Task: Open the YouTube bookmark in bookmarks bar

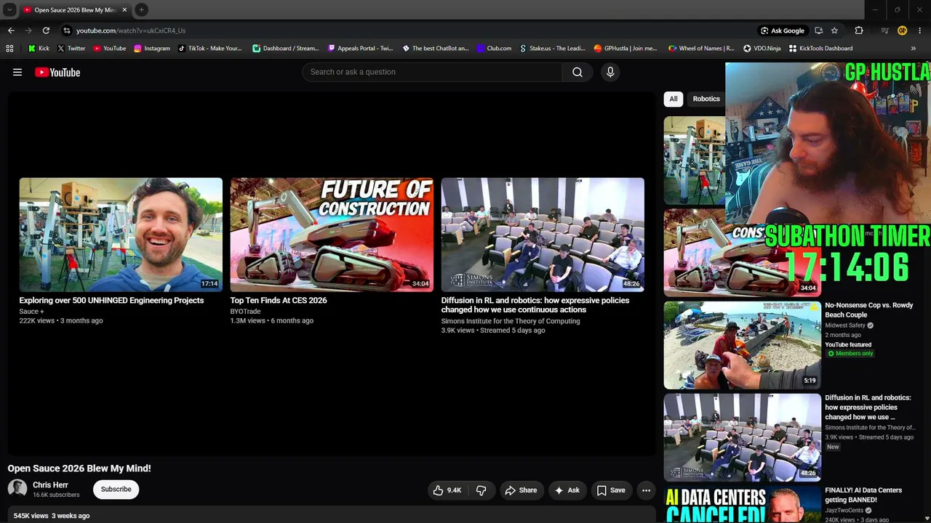Action: point(109,49)
